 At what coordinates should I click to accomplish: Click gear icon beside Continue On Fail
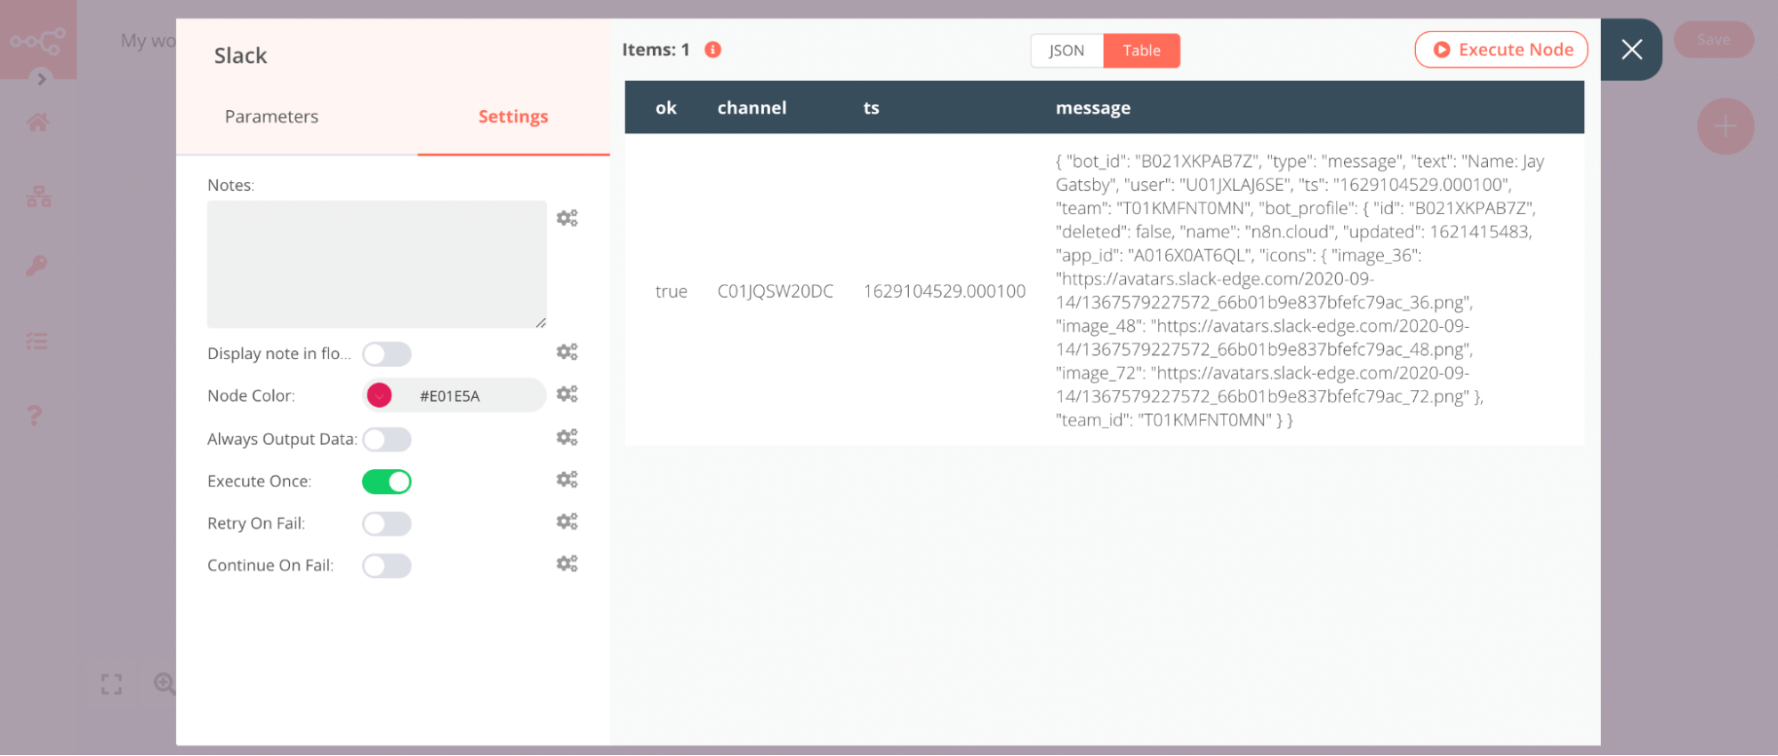[x=567, y=563]
